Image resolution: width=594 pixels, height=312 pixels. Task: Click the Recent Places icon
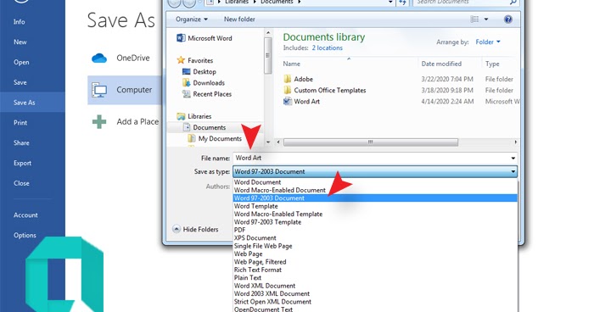(186, 94)
